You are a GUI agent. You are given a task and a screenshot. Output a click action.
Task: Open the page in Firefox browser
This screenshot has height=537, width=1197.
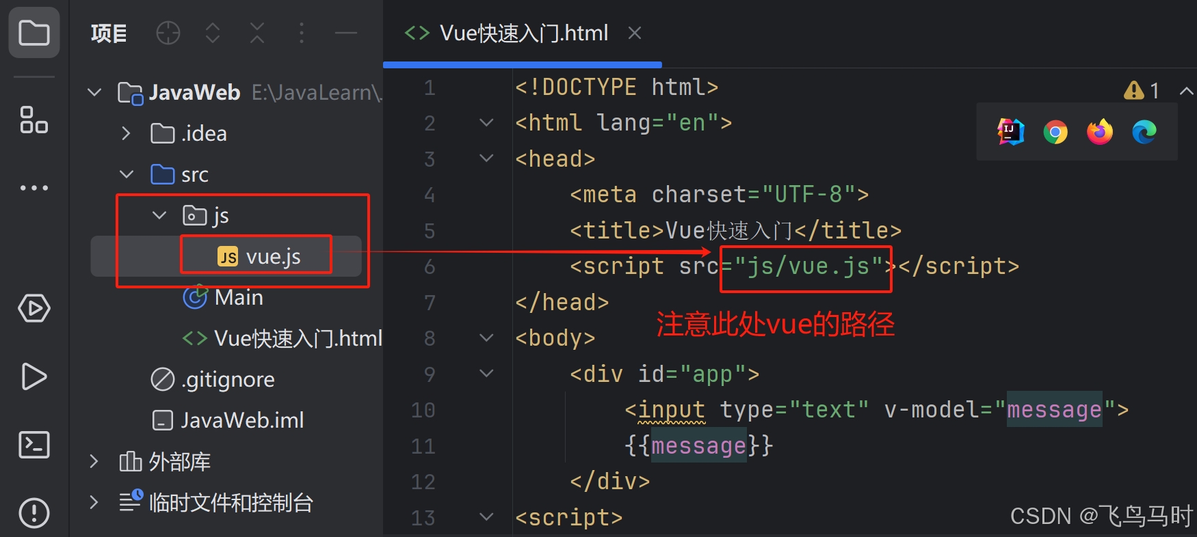click(1100, 132)
